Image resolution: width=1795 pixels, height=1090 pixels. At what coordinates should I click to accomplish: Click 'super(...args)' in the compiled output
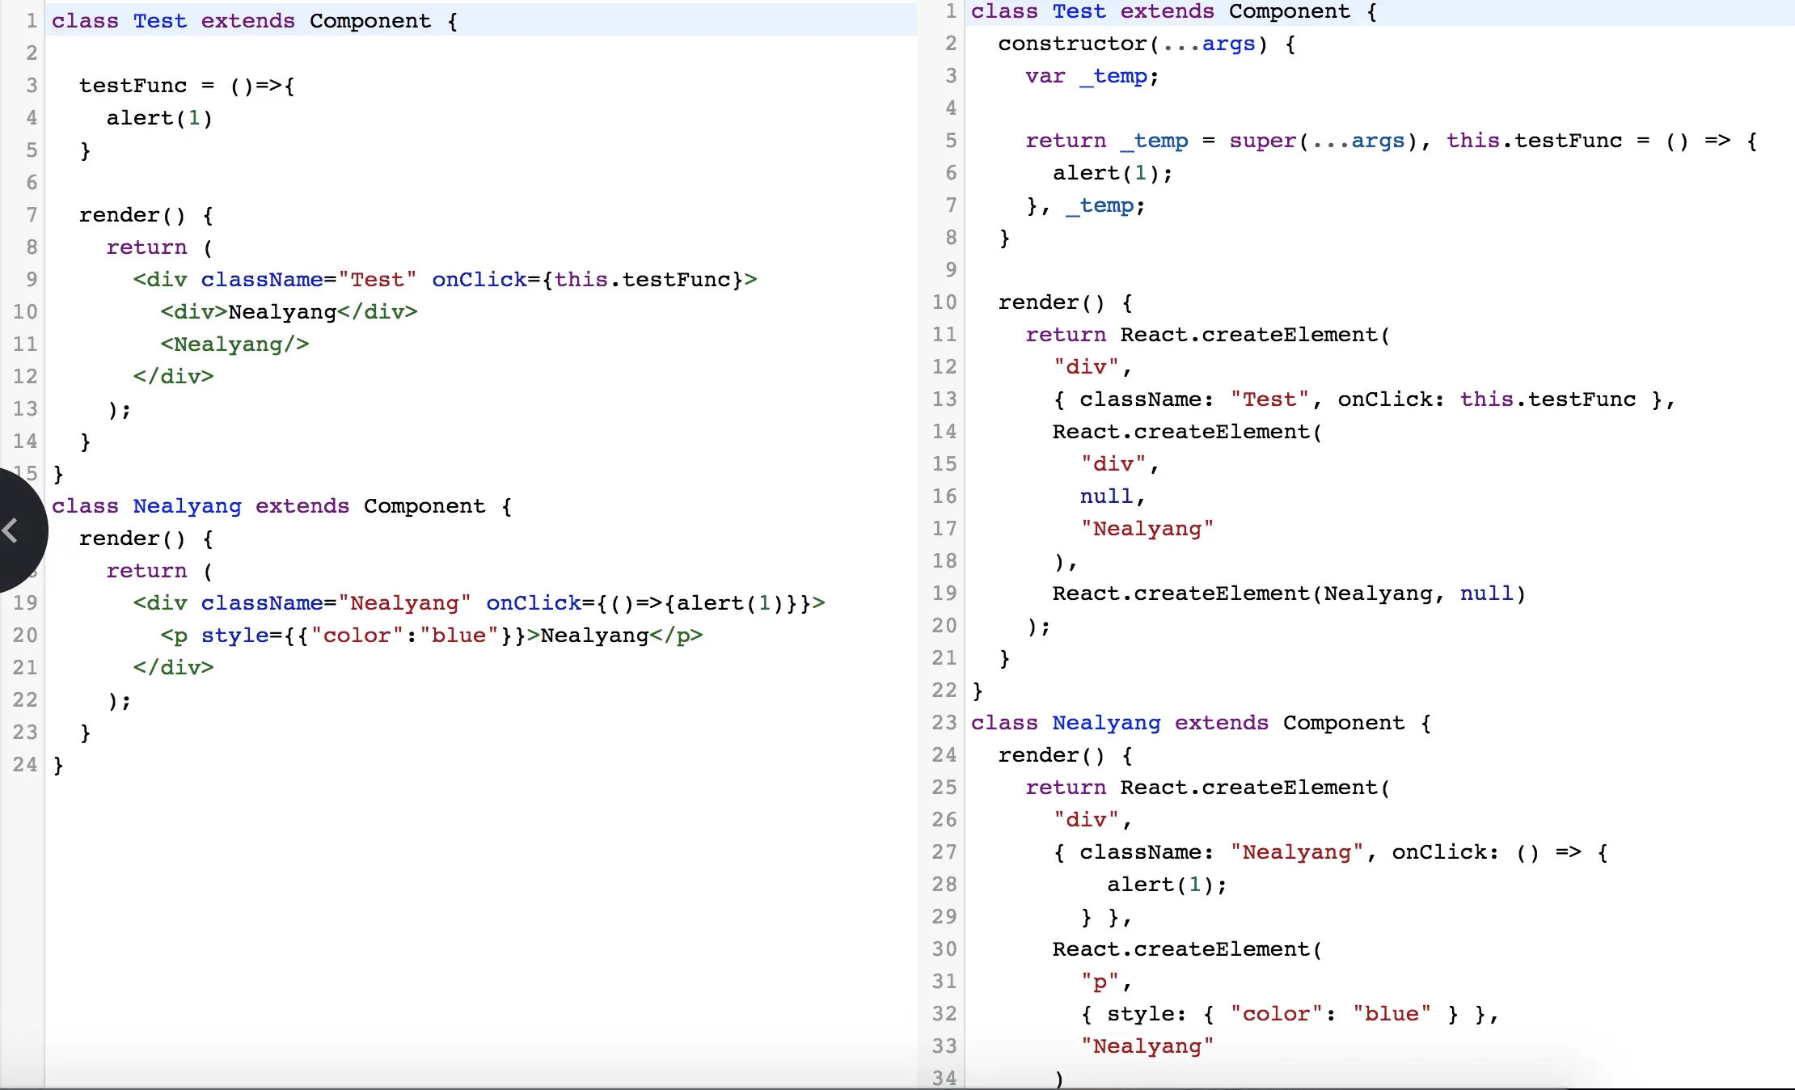1323,141
